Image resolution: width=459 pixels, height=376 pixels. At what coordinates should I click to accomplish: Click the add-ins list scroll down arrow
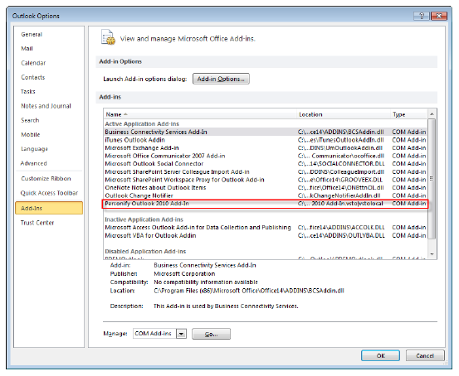click(432, 254)
